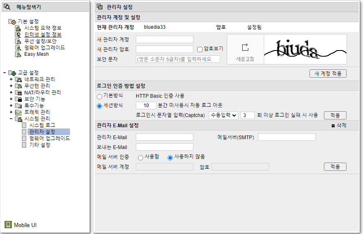This screenshot has width=363, height=234.
Task: Select 사용하지 않음 radio button
Action: click(x=170, y=158)
